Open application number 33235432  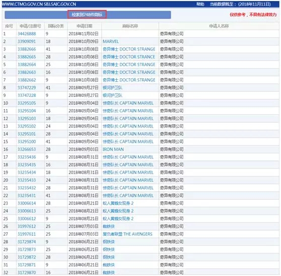(27, 188)
